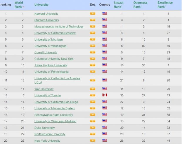Open Duke University link

[x=44, y=128]
